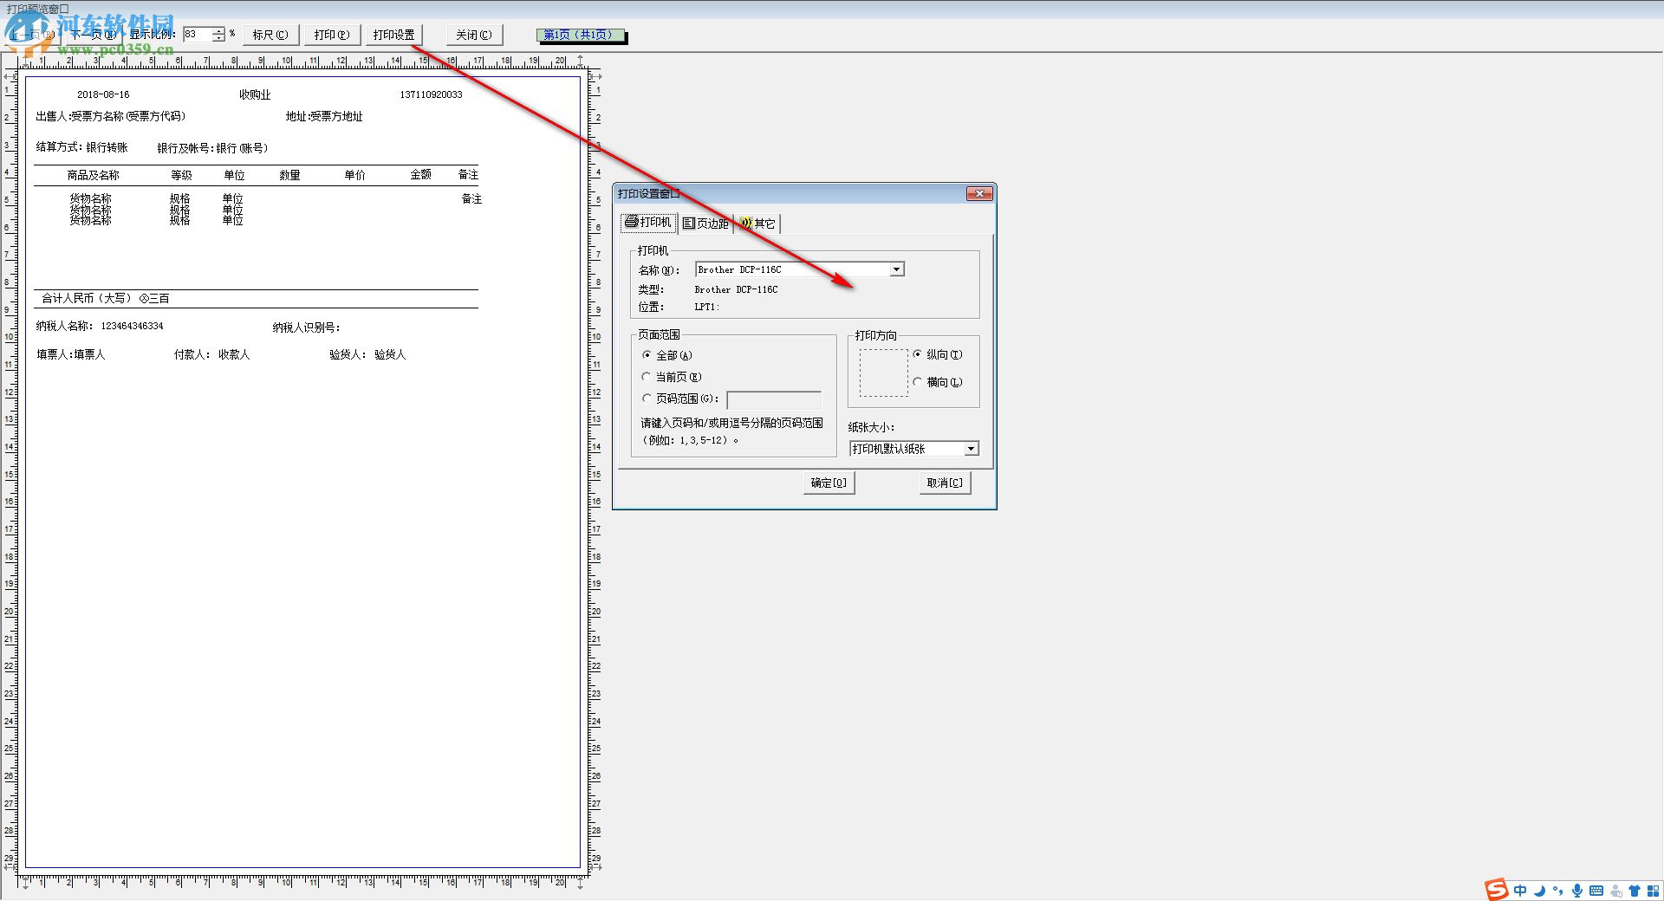Switch to the 打印机 tab
Image resolution: width=1664 pixels, height=901 pixels.
pos(648,223)
